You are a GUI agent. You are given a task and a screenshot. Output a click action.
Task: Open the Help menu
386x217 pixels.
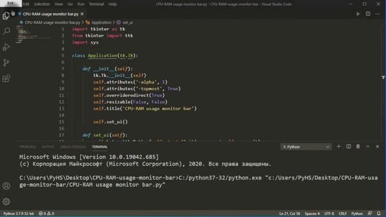113,4
